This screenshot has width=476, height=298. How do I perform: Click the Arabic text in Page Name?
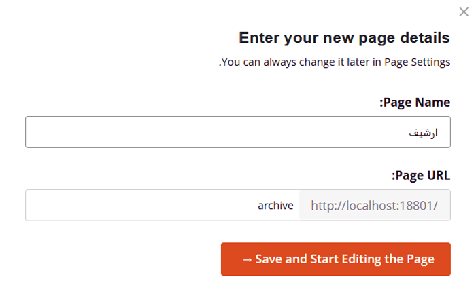tap(423, 133)
